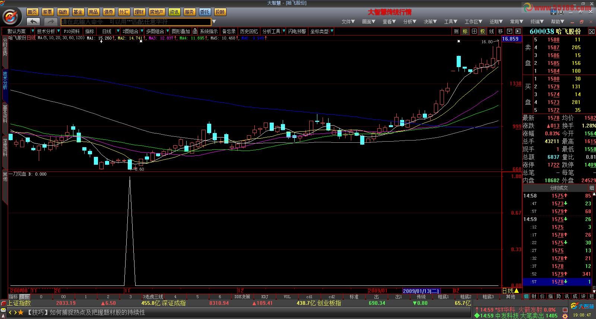Click the play-to-bar icon beside the stock code

coord(518,31)
